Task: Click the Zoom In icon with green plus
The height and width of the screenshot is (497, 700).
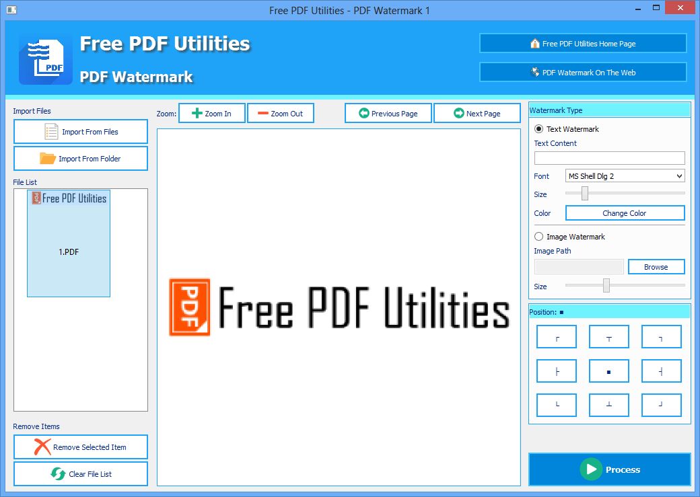Action: 195,113
